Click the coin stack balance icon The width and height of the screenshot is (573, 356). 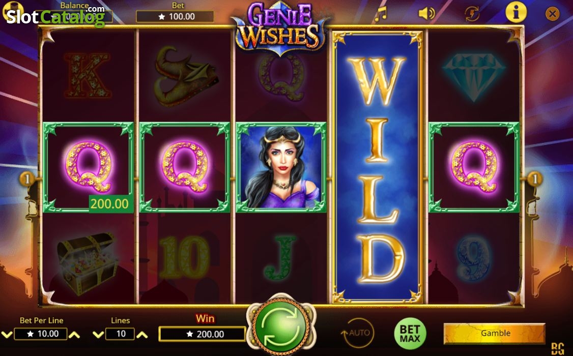(12, 11)
